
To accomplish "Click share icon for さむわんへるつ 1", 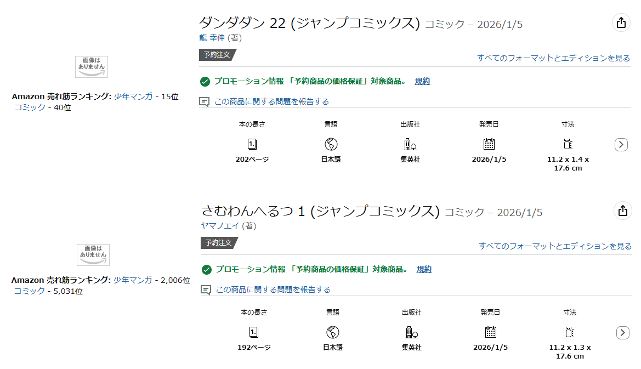I will pos(622,211).
